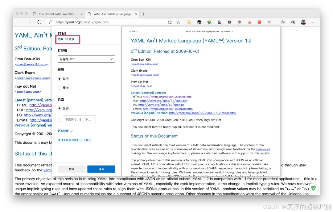Click 保存 save button
The width and height of the screenshot is (333, 212).
coord(101,169)
